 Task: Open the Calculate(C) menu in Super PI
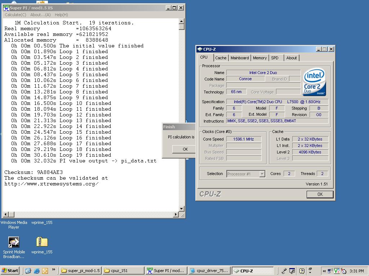[x=15, y=15]
